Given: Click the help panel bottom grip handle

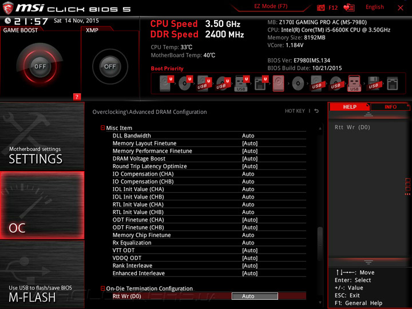Looking at the screenshot, I should tap(368, 262).
